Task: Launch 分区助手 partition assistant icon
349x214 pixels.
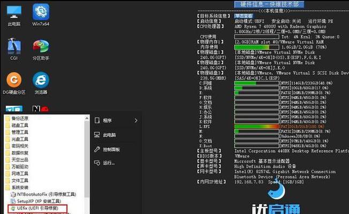Action: (41, 50)
